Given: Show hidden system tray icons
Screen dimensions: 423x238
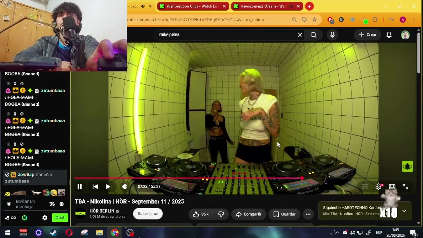Looking at the screenshot, I should coord(337,233).
